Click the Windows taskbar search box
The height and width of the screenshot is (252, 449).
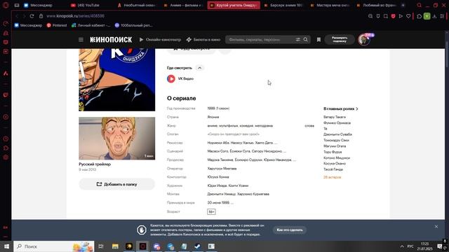tap(54, 246)
